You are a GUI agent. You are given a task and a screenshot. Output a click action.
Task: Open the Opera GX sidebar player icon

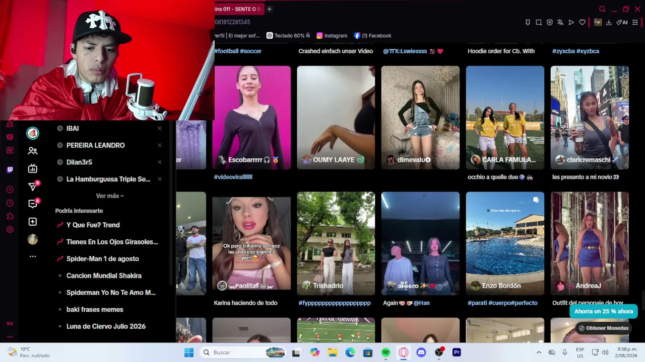(10, 190)
